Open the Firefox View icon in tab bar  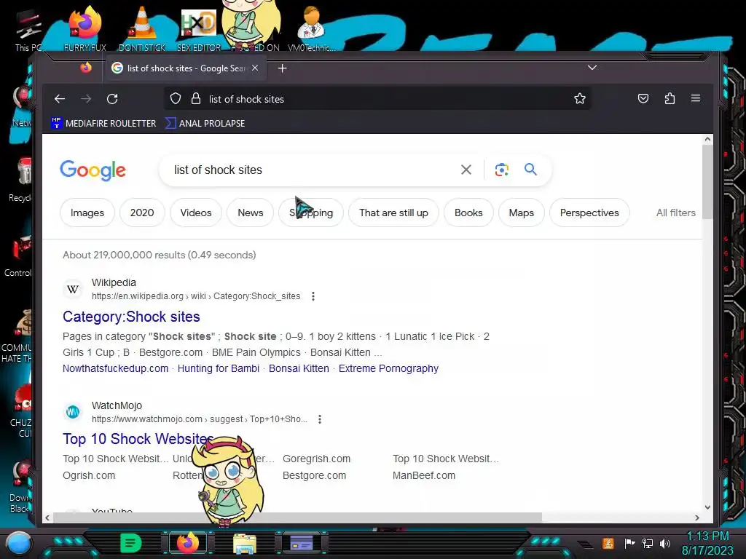tap(86, 68)
